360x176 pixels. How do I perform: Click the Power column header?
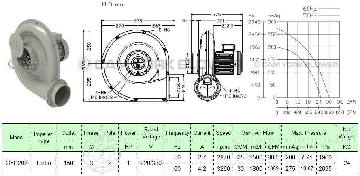coord(128,133)
